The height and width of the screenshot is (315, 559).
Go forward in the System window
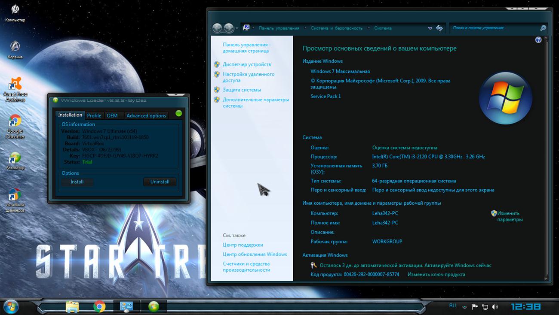(229, 28)
